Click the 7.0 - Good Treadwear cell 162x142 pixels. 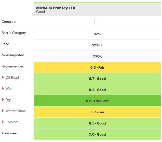[x=97, y=134]
